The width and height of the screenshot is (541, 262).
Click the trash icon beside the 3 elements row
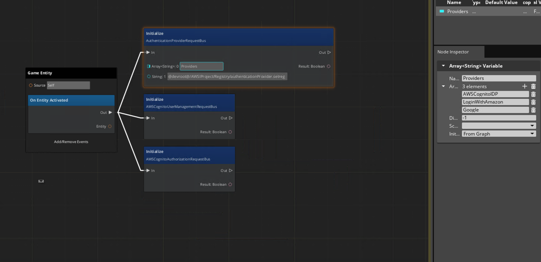click(x=533, y=86)
